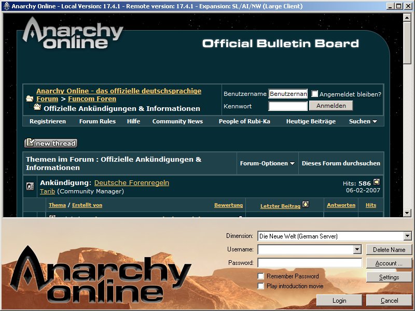Click the forum Kennwort input field
Image resolution: width=415 pixels, height=311 pixels.
pos(288,106)
